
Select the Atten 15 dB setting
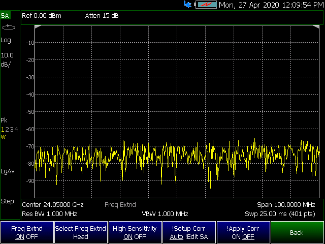click(x=102, y=16)
